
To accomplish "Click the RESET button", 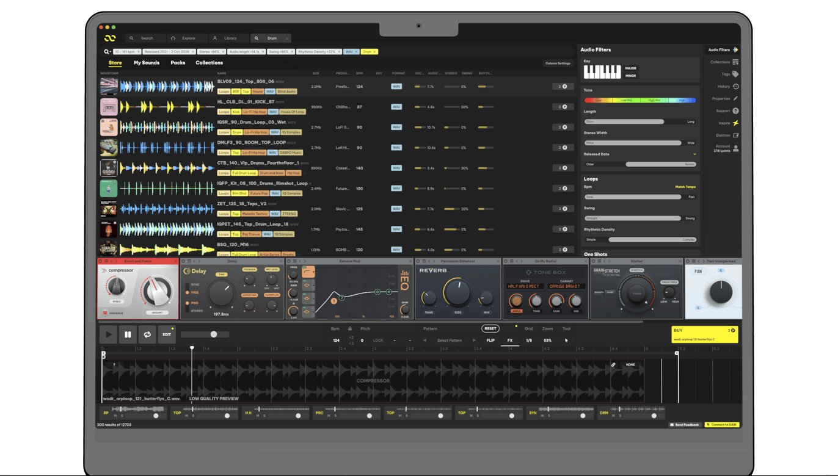I will (490, 328).
